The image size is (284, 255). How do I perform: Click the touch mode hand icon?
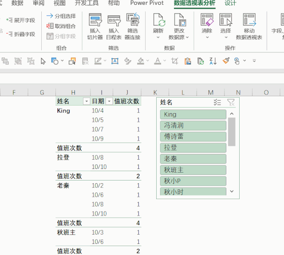tap(237, 61)
